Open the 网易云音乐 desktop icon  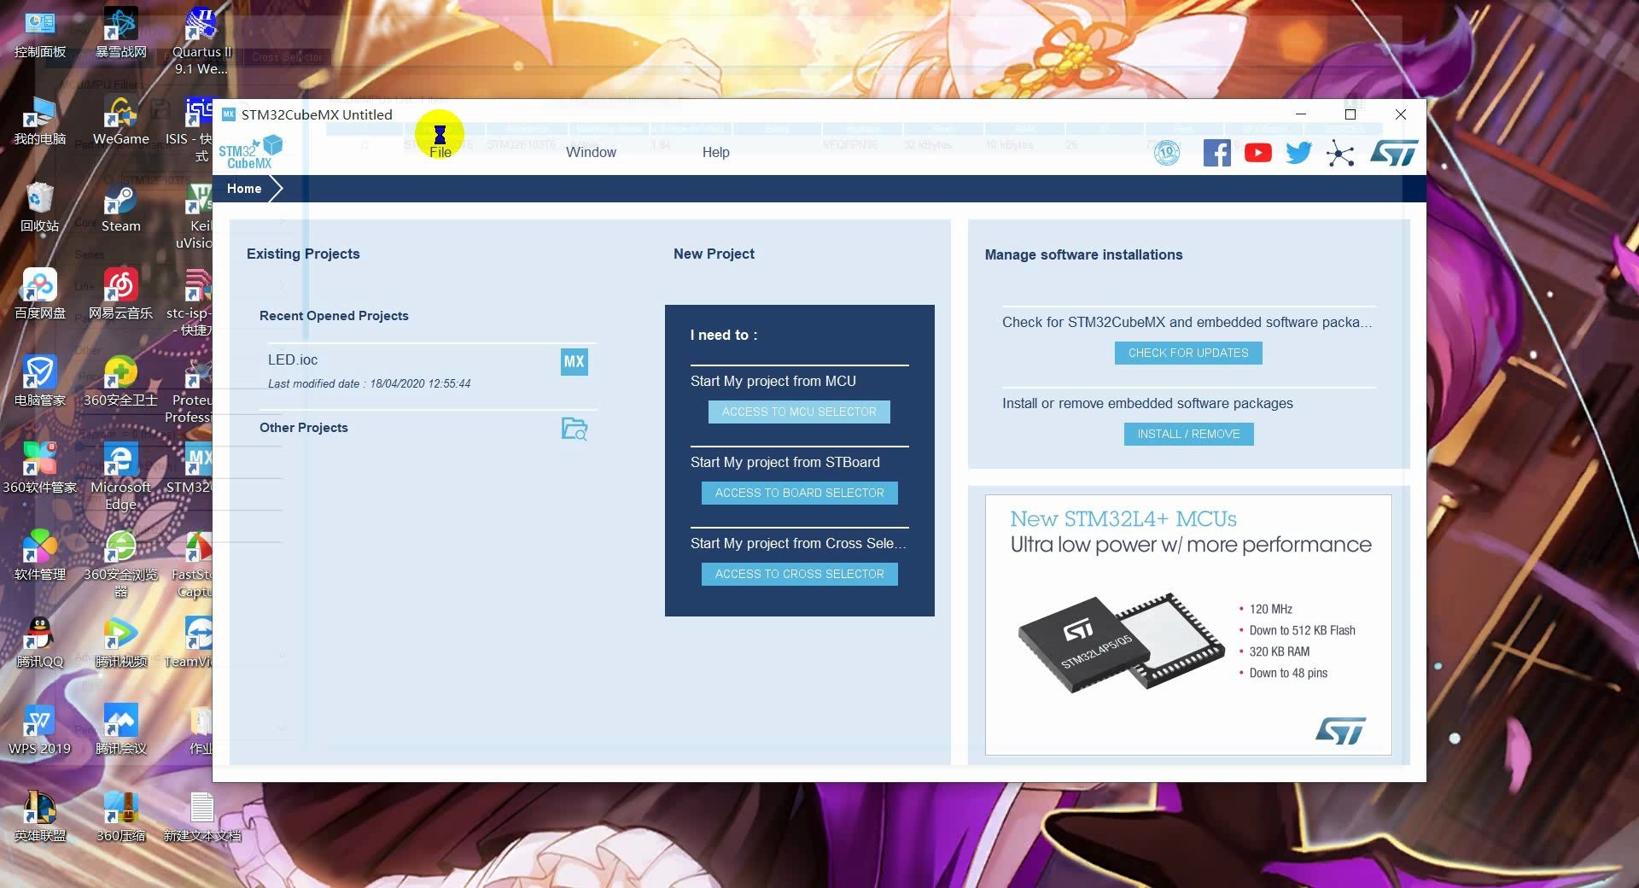tap(120, 295)
